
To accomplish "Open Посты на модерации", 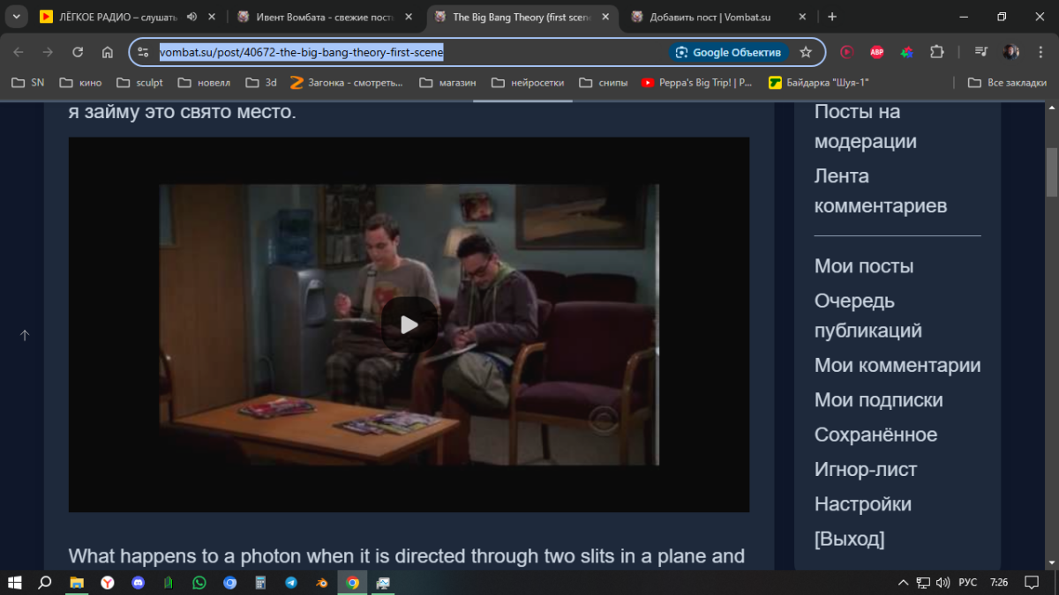I will [x=866, y=126].
